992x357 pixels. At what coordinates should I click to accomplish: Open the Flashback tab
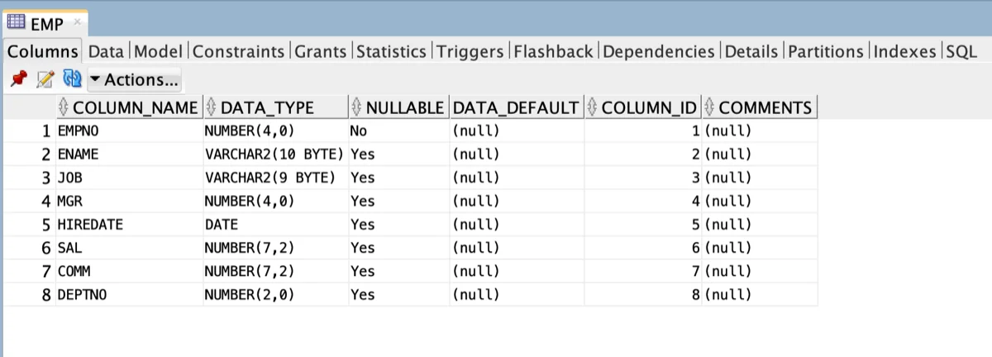554,51
